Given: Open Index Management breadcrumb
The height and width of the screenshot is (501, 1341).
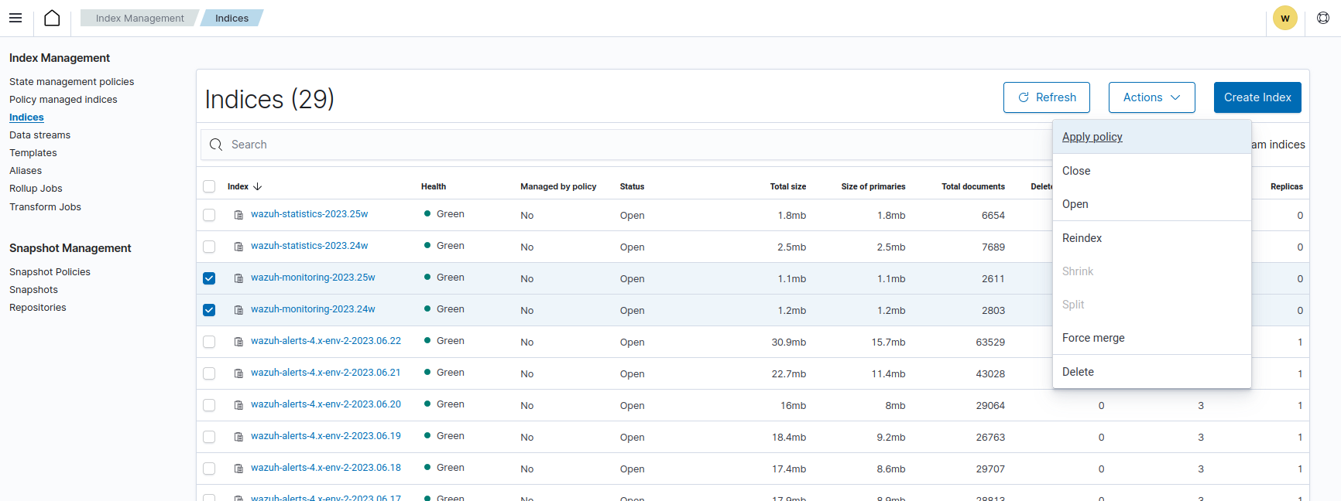Looking at the screenshot, I should tap(139, 18).
